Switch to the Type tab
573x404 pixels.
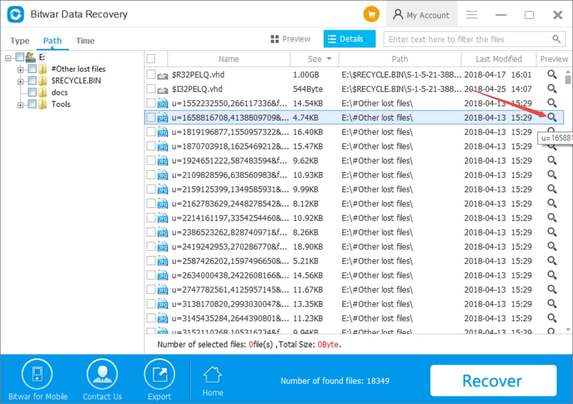point(20,41)
